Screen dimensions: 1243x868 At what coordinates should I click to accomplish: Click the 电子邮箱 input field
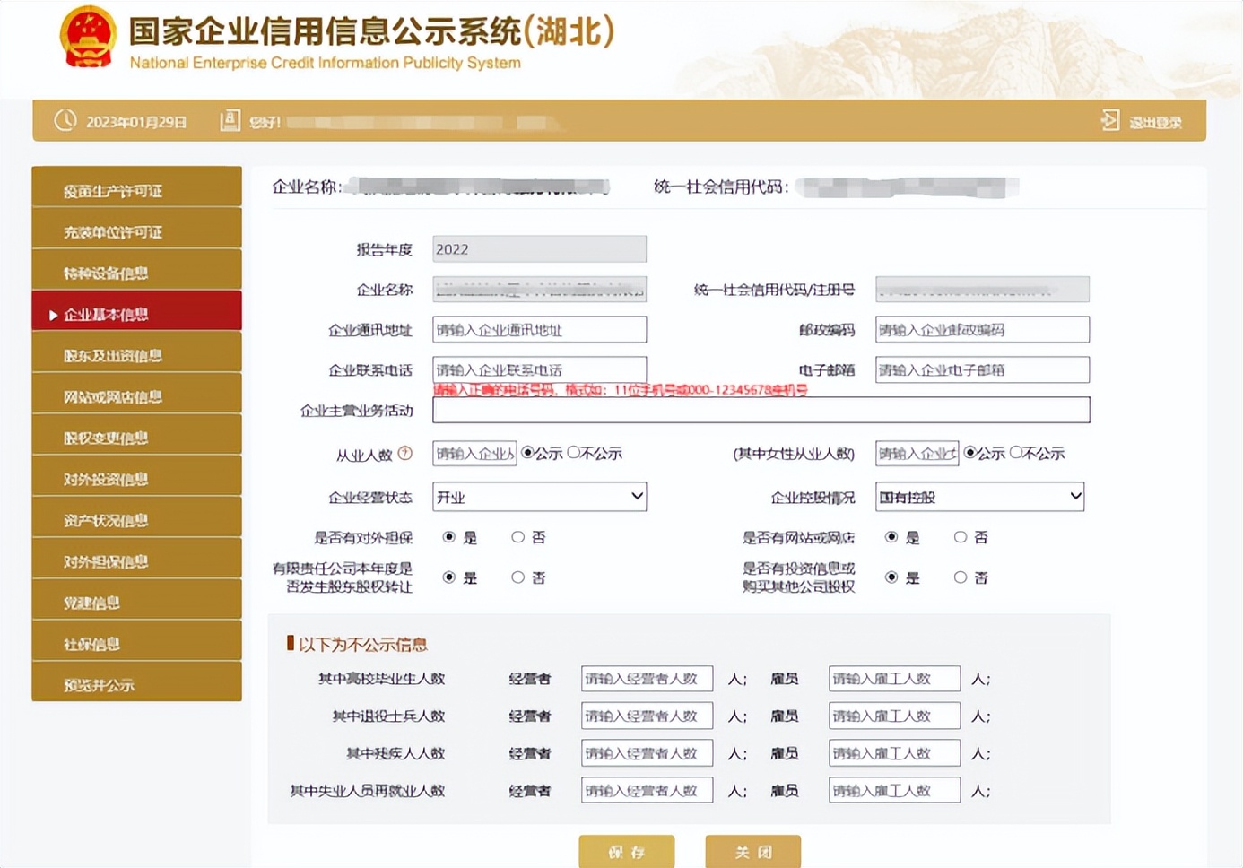(x=981, y=369)
